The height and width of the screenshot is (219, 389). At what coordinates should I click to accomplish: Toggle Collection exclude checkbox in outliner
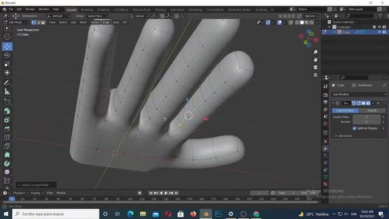(x=374, y=27)
